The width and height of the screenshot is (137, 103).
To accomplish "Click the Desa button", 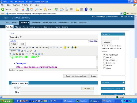I will click(94, 76).
